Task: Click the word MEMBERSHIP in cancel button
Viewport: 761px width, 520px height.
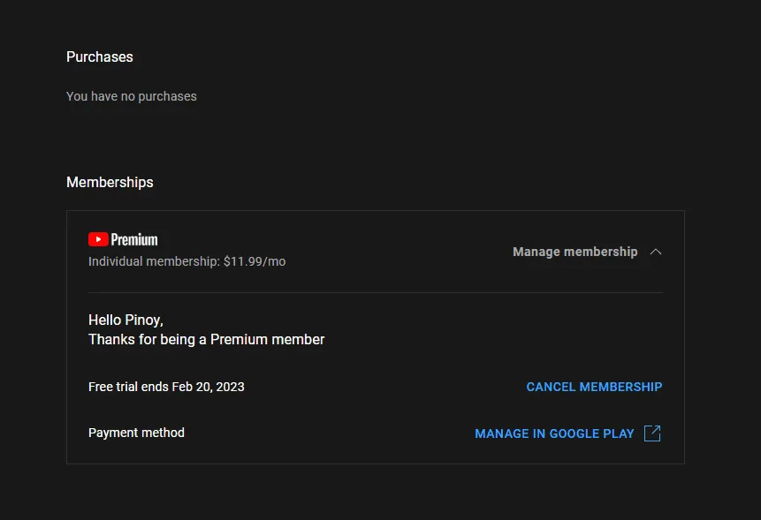Action: point(620,387)
